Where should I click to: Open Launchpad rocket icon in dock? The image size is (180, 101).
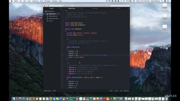(20, 99)
